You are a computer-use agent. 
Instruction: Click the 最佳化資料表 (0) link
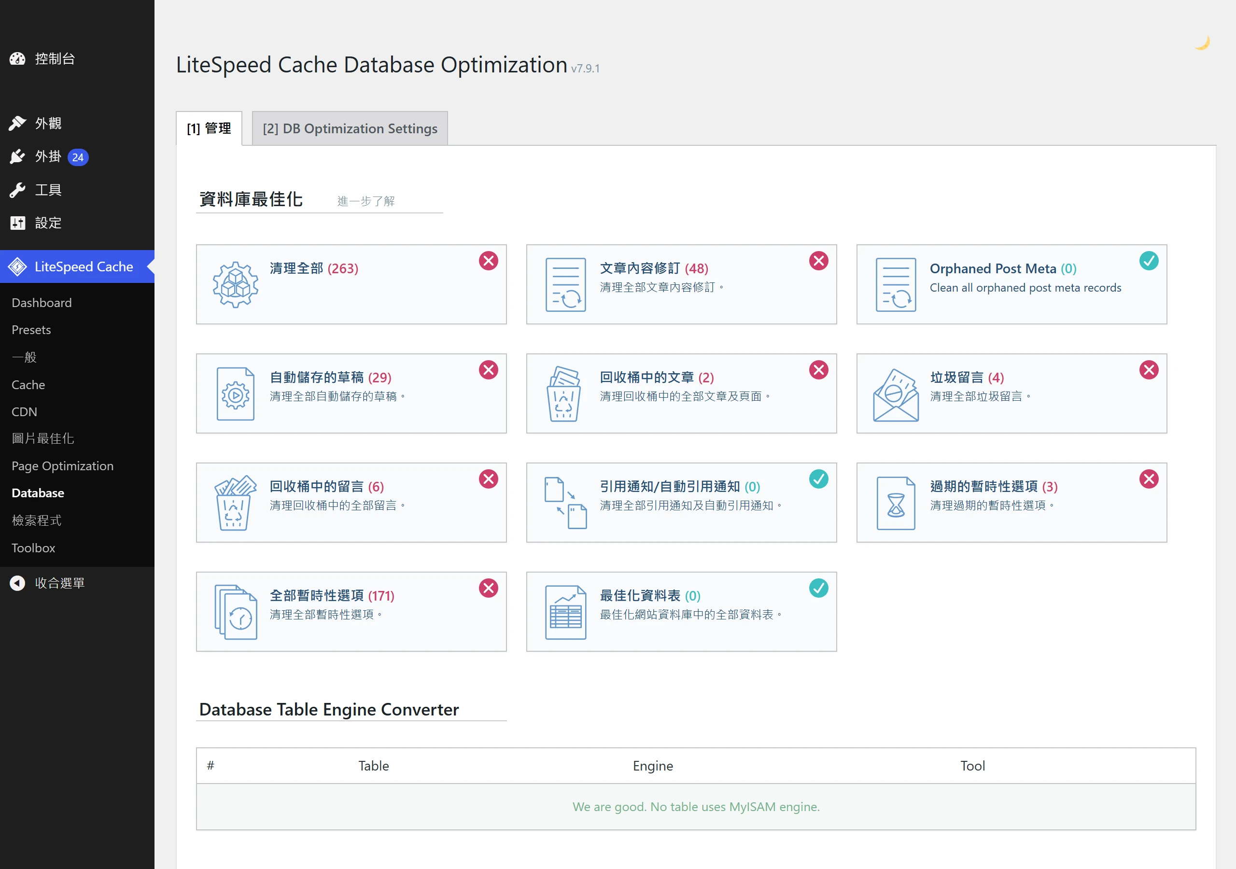(x=650, y=596)
